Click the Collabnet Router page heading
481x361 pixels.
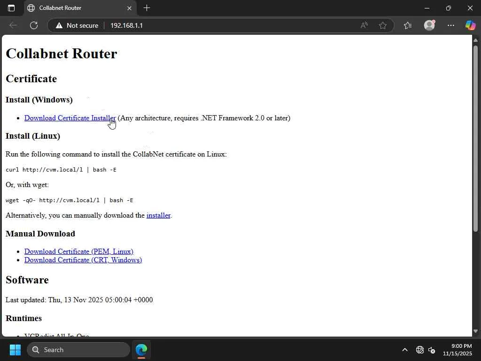pos(62,54)
